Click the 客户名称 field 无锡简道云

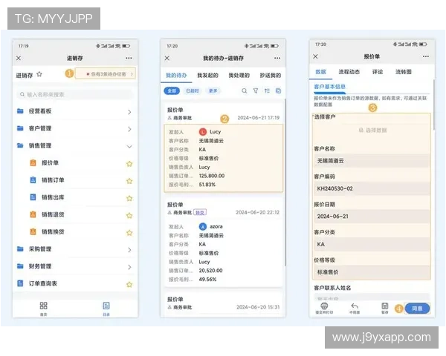372,161
